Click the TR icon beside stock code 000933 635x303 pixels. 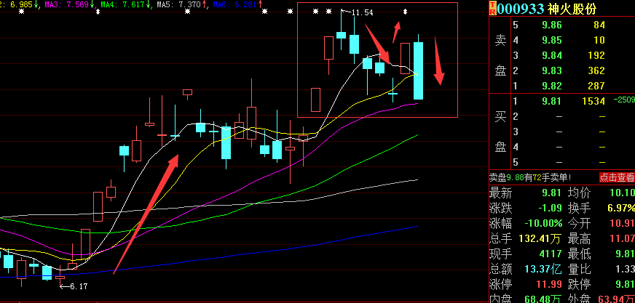pyautogui.click(x=493, y=7)
